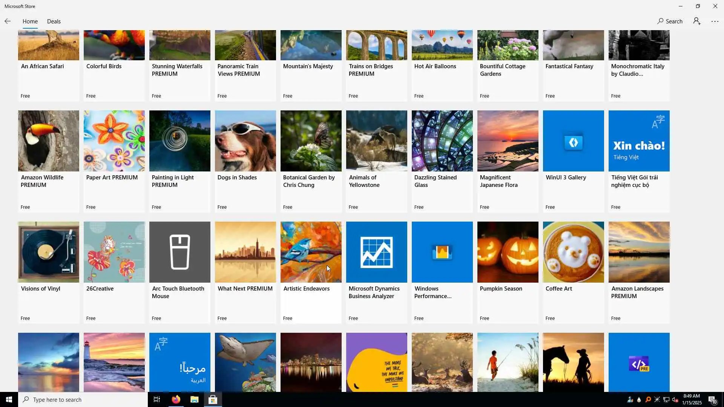724x407 pixels.
Task: Click the Windows taskbar search box
Action: click(83, 399)
